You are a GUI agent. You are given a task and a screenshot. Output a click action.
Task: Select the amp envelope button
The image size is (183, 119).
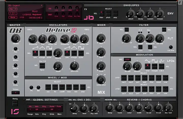115,13
